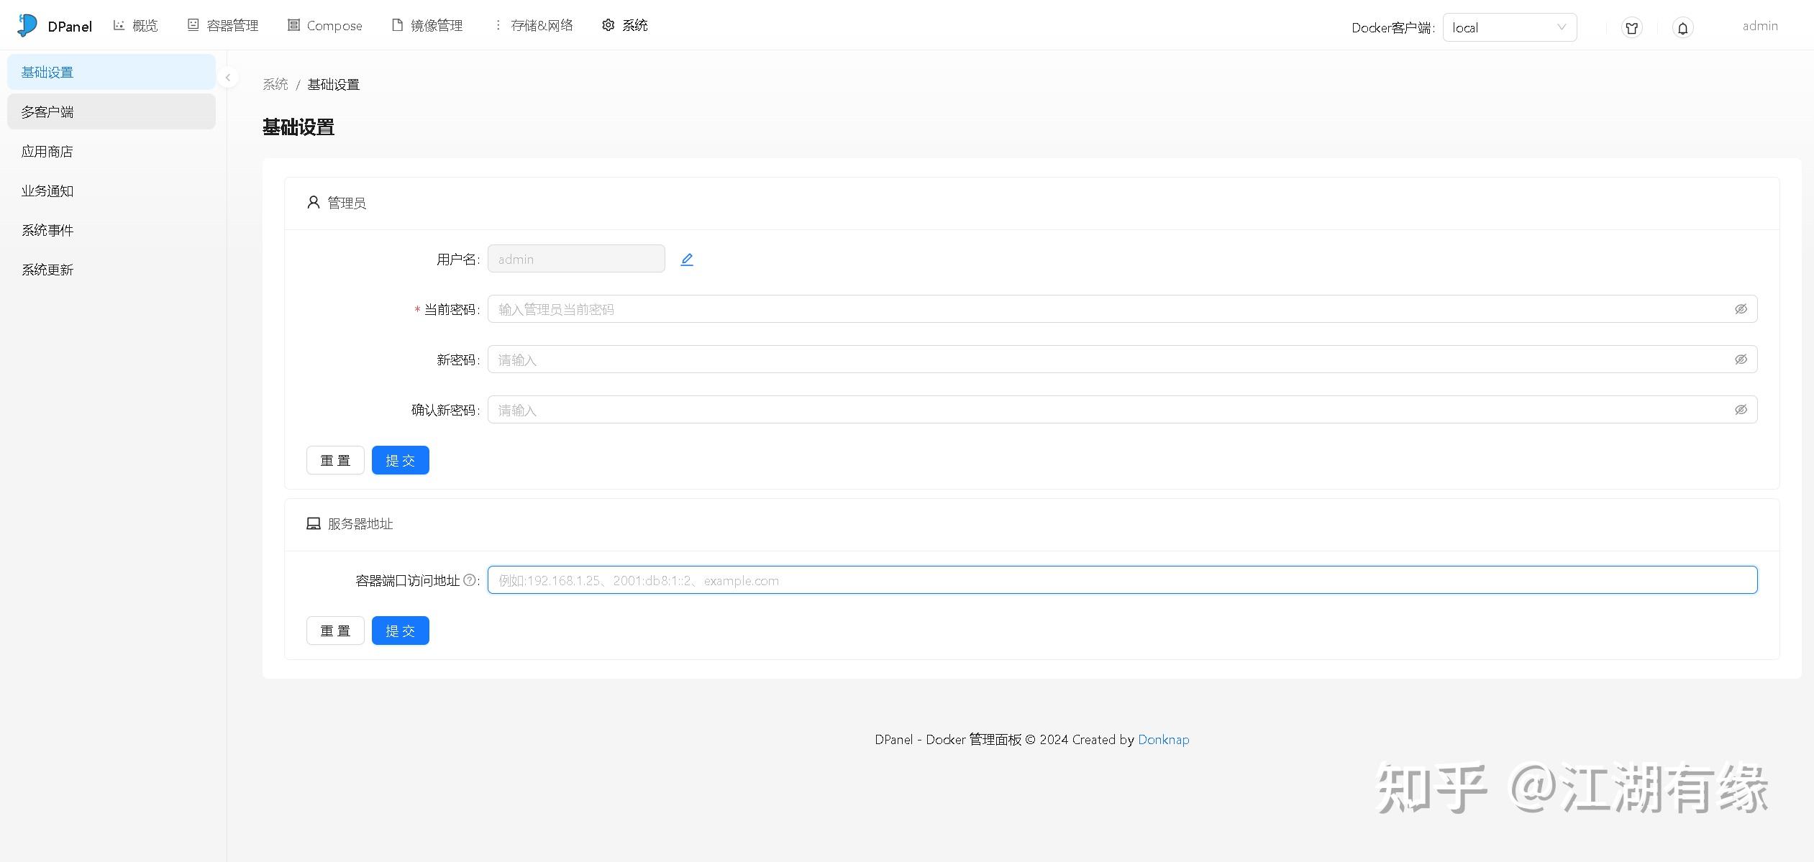Collapse the left sidebar

click(x=227, y=77)
